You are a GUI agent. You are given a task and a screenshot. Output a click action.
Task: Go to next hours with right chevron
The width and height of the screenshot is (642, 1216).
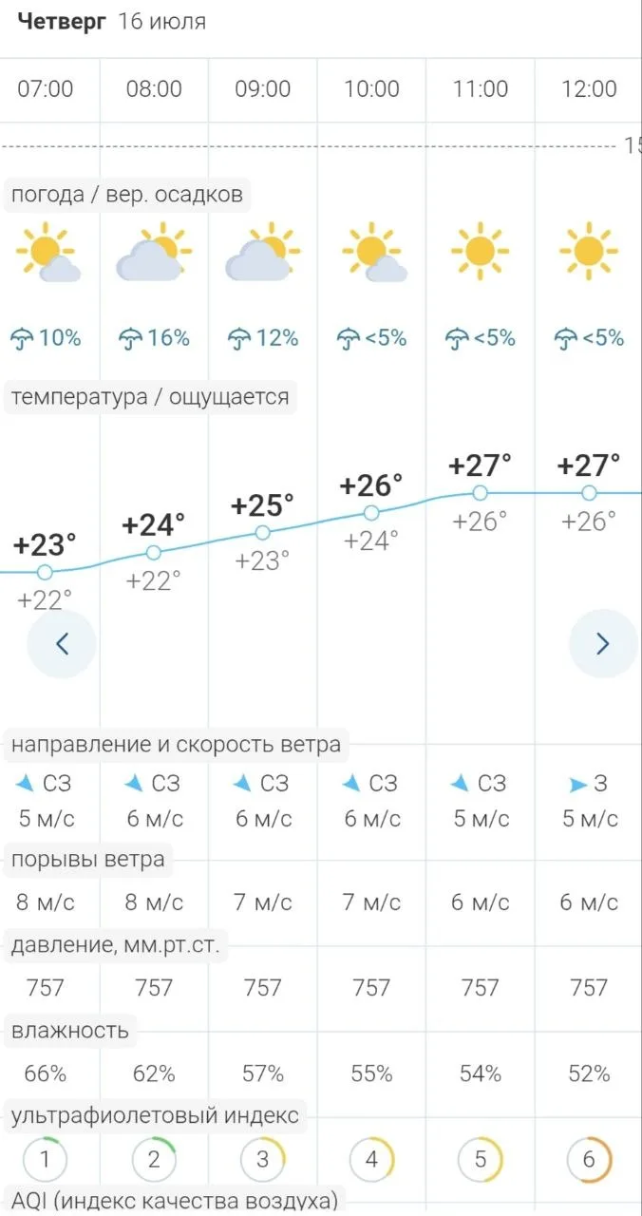(x=602, y=644)
